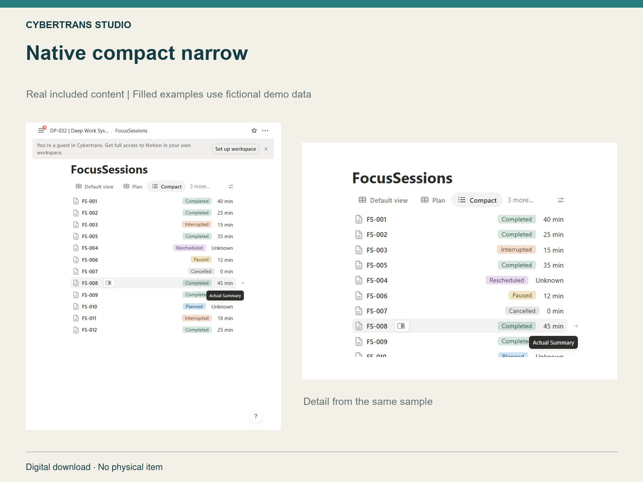Open page icon of FS-005 in detail image
Viewport: 643px width, 482px height.
[359, 265]
